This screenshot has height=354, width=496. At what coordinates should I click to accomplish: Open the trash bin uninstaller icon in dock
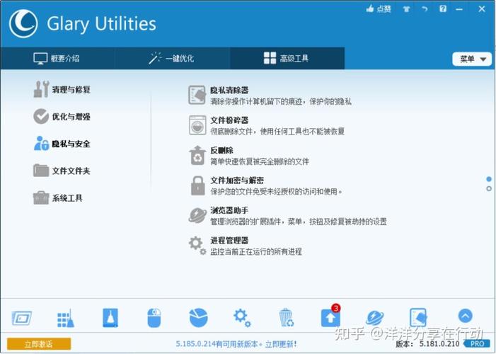[x=287, y=317]
